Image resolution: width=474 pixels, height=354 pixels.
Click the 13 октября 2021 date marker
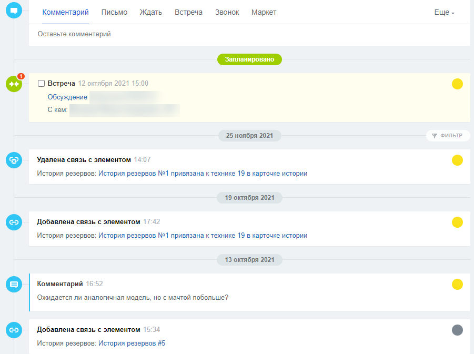(x=250, y=260)
